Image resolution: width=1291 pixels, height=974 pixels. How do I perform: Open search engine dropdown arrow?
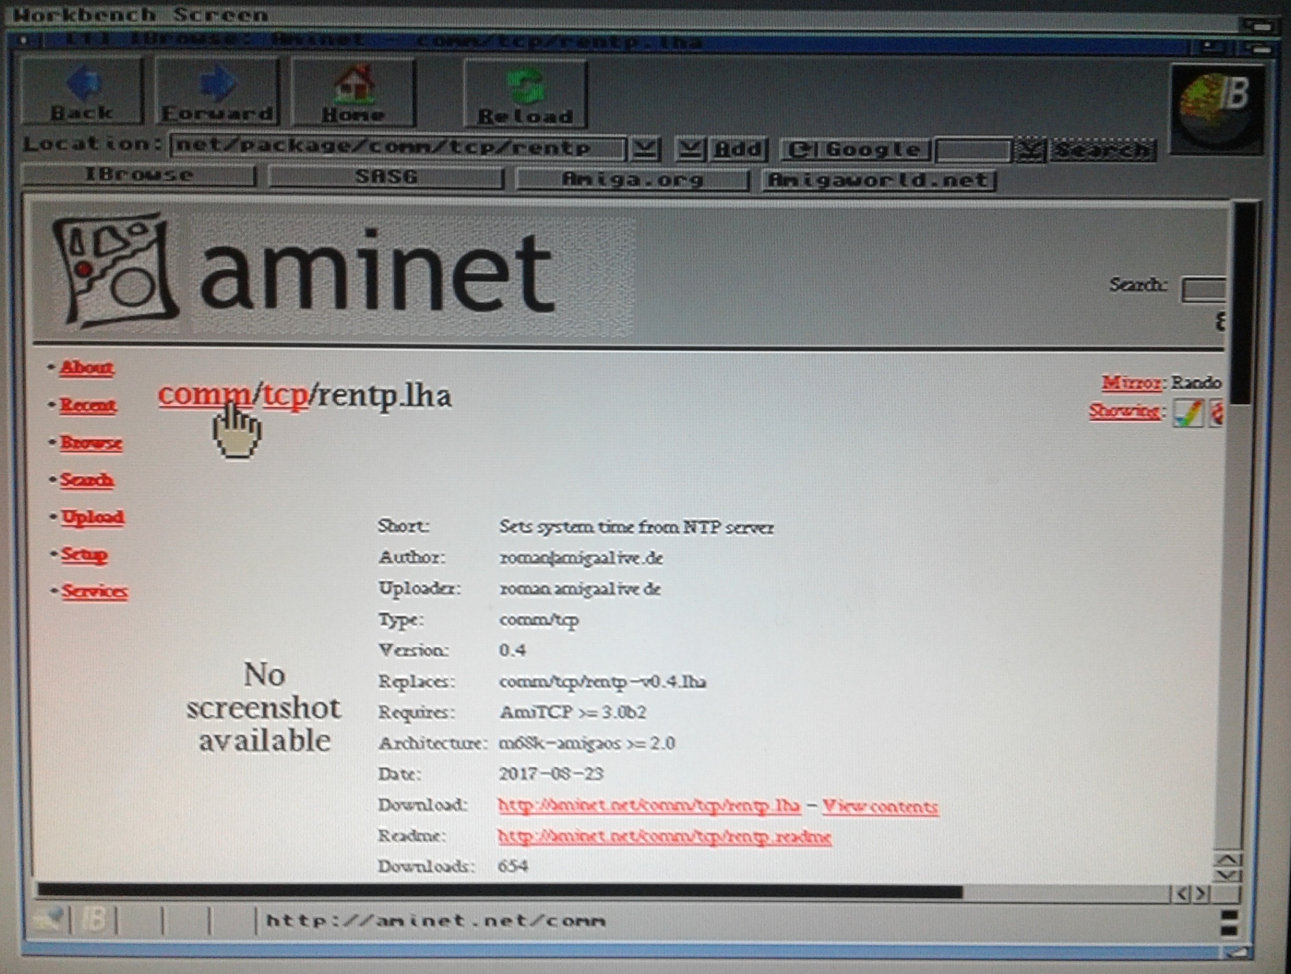[x=1029, y=150]
